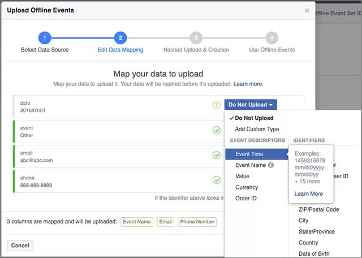Pick Currency from the dropdown list
The image size is (362, 258).
[x=247, y=187]
